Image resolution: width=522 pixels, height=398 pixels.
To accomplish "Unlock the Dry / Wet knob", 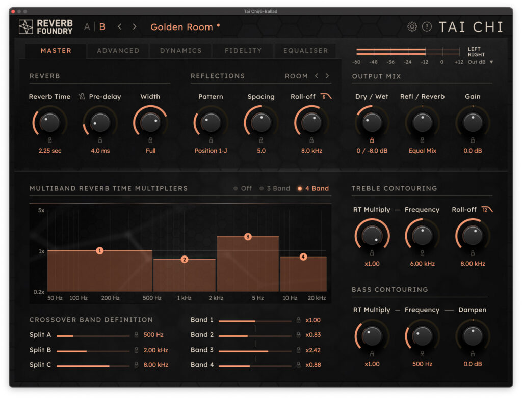I will [x=372, y=140].
